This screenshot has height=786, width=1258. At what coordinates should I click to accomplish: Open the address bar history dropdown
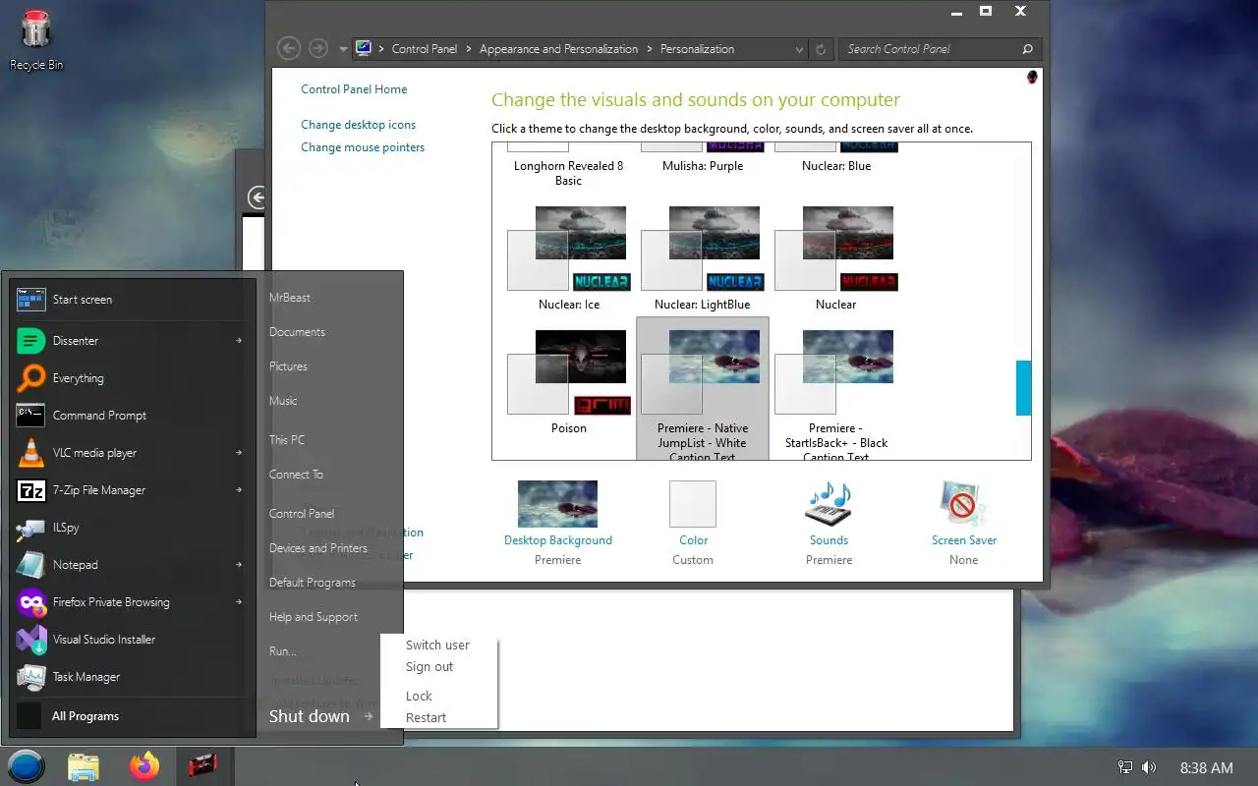[x=799, y=49]
